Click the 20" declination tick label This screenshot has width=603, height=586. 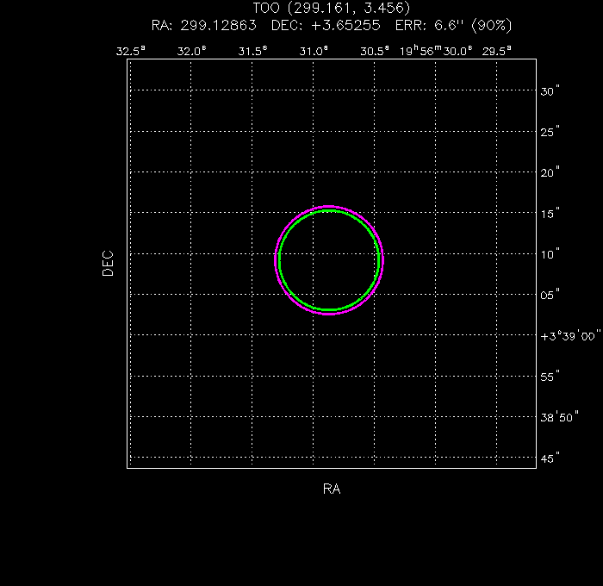(551, 172)
